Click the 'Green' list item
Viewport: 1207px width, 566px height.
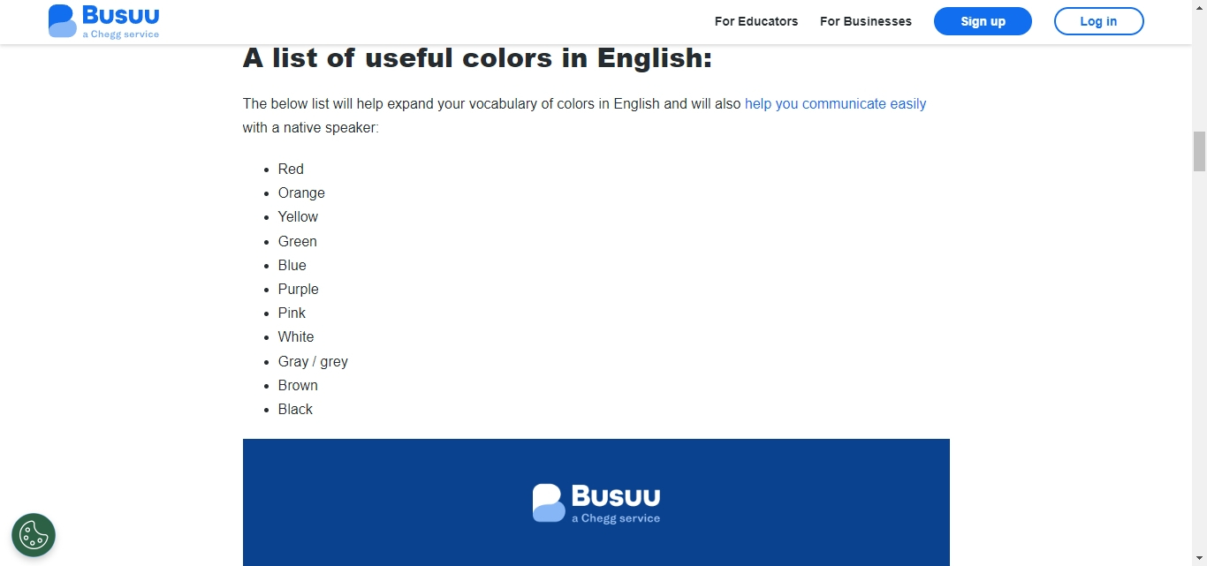(297, 241)
